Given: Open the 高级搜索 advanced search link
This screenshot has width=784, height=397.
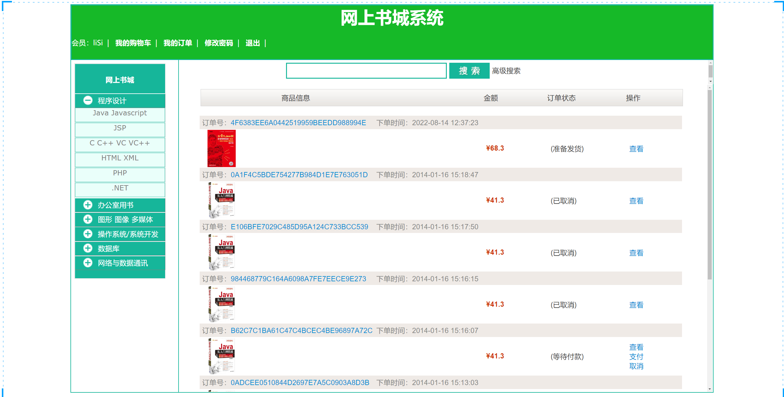Looking at the screenshot, I should [x=506, y=71].
